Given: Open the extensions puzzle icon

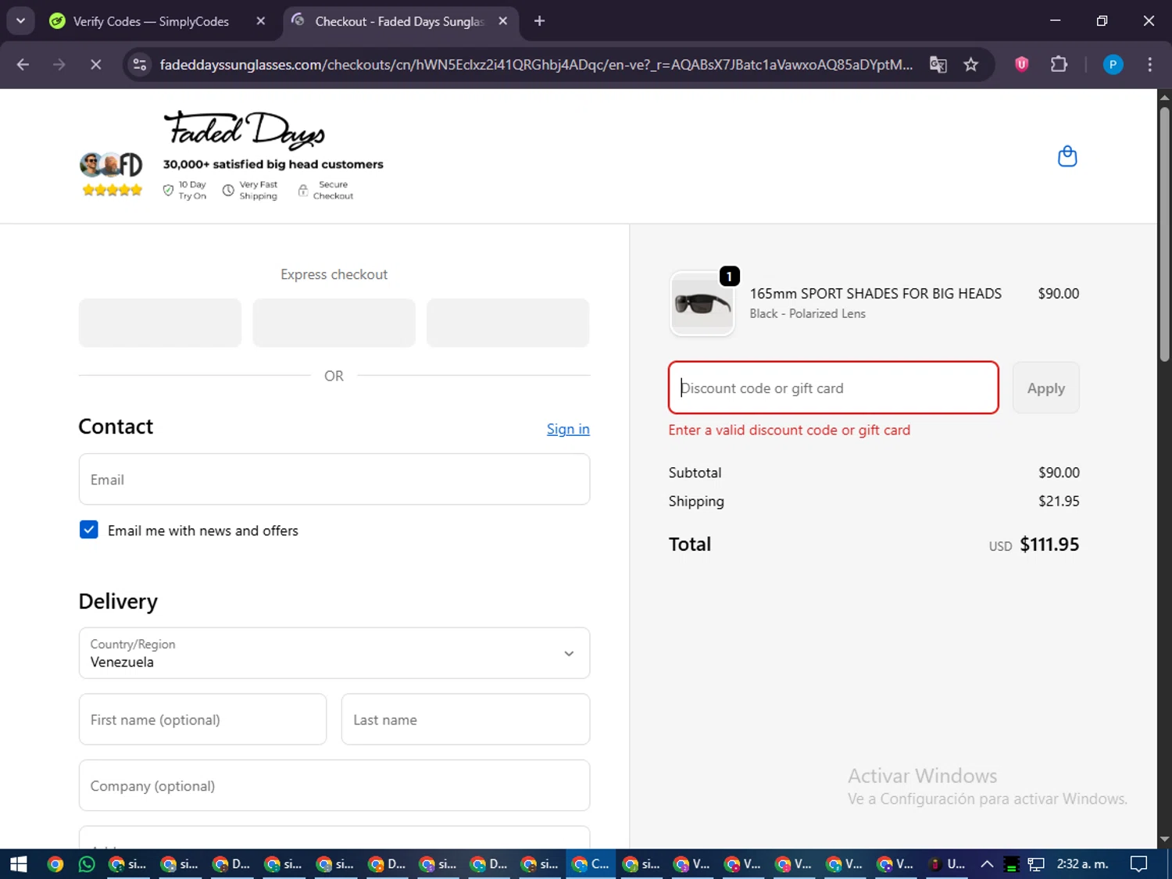Looking at the screenshot, I should click(1059, 65).
